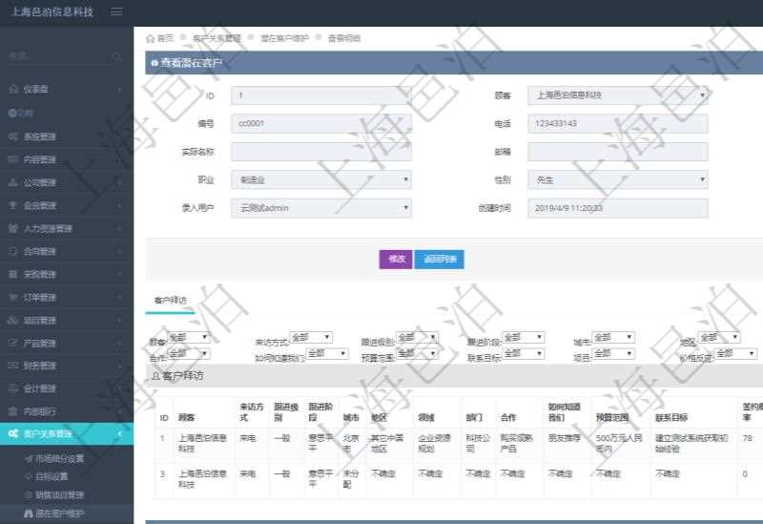Click the 公司管理 organization icon
The width and height of the screenshot is (763, 524).
tap(13, 182)
